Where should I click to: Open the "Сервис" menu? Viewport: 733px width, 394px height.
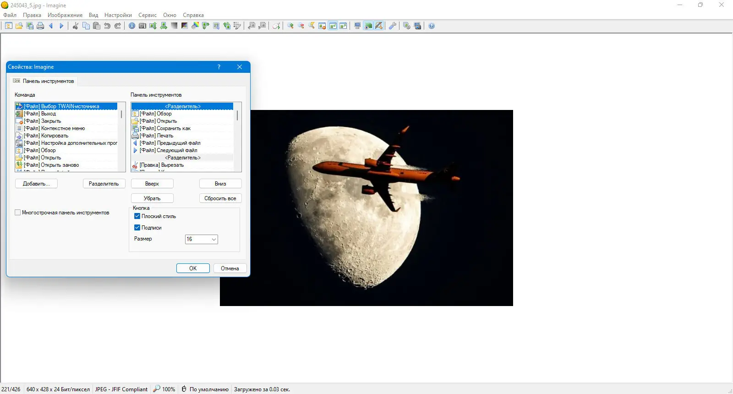click(148, 15)
